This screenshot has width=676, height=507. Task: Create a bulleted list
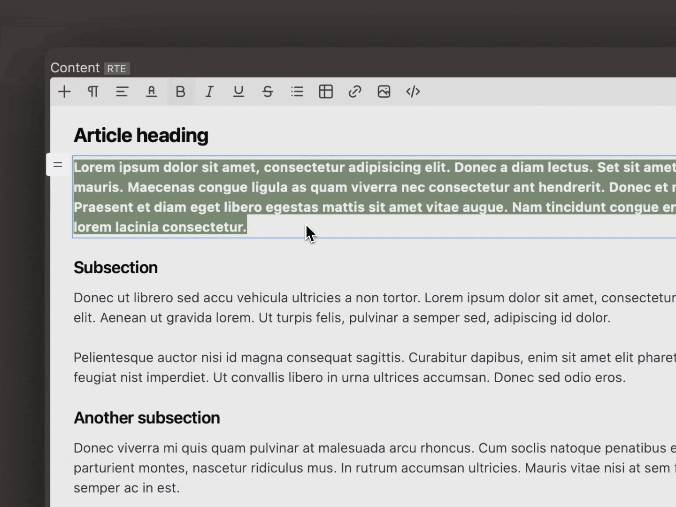click(297, 92)
